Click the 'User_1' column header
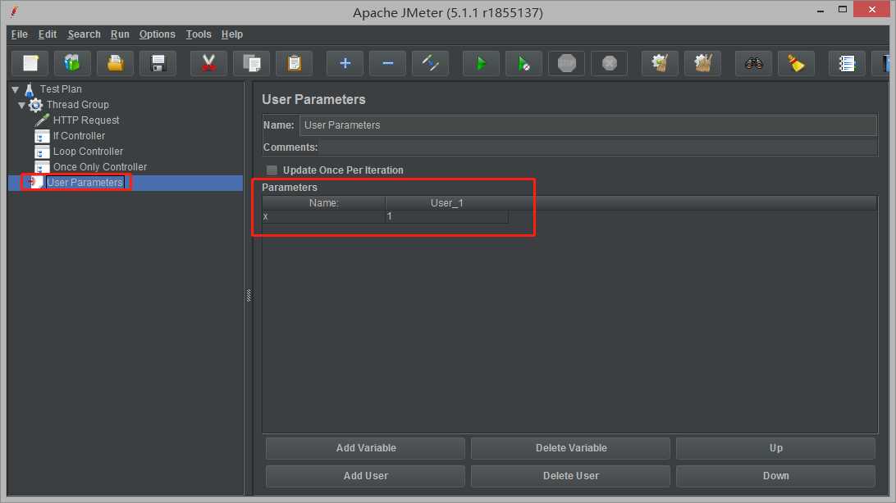This screenshot has width=896, height=503. tap(447, 203)
